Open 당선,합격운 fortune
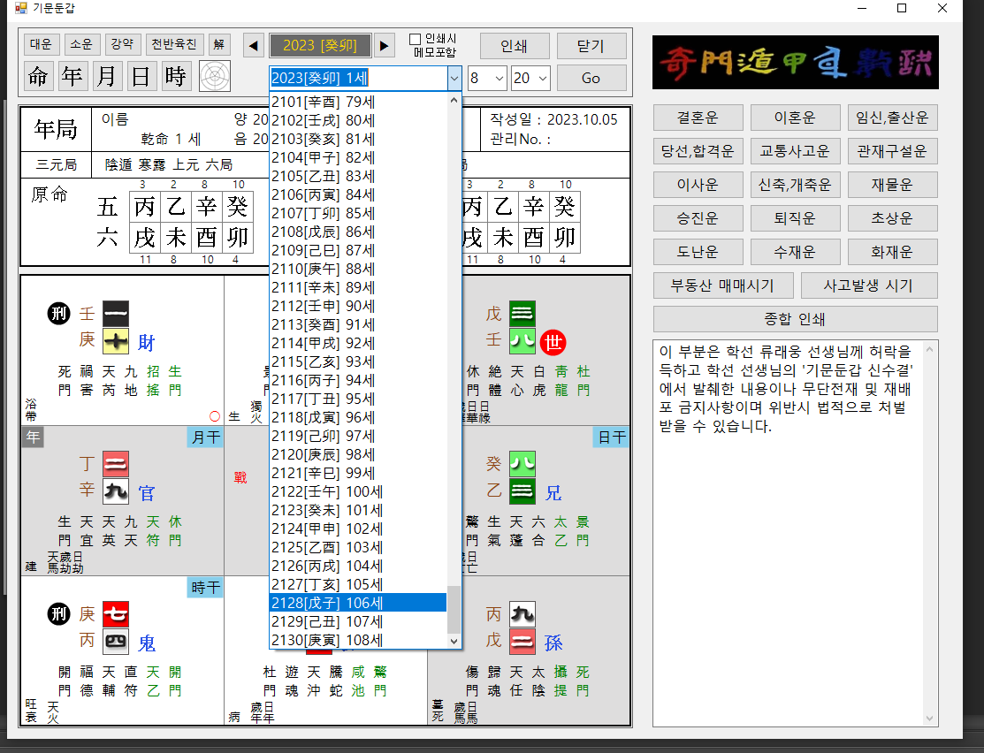 (x=698, y=151)
